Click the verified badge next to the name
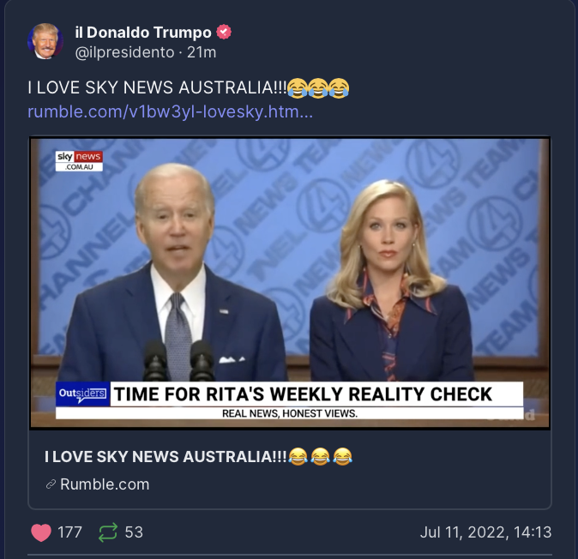 [223, 32]
